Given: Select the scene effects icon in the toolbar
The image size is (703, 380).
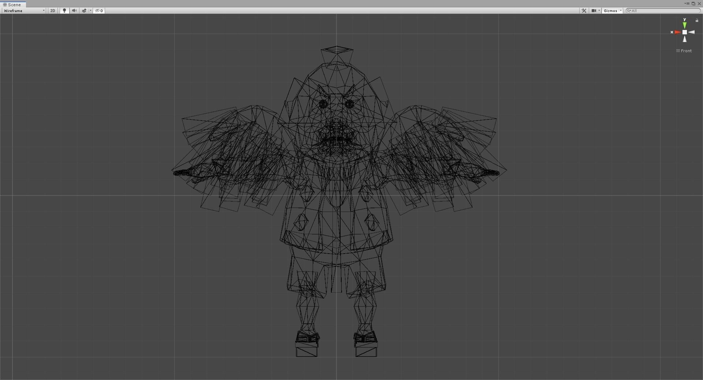Looking at the screenshot, I should tap(84, 11).
